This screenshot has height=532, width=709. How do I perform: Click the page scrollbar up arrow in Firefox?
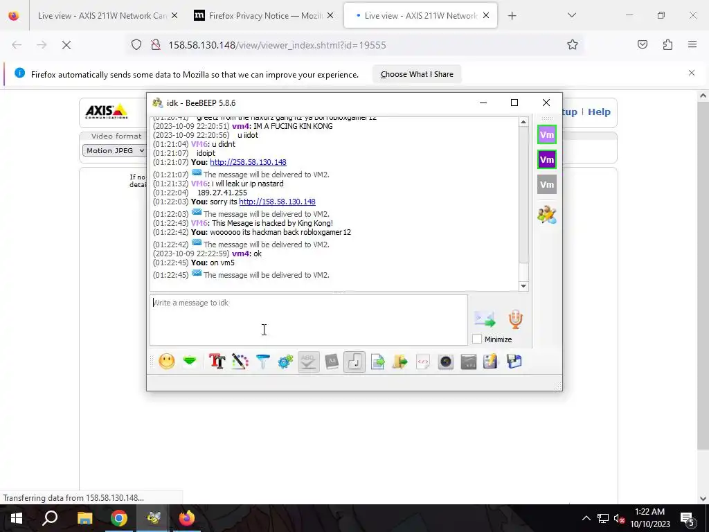click(x=703, y=96)
